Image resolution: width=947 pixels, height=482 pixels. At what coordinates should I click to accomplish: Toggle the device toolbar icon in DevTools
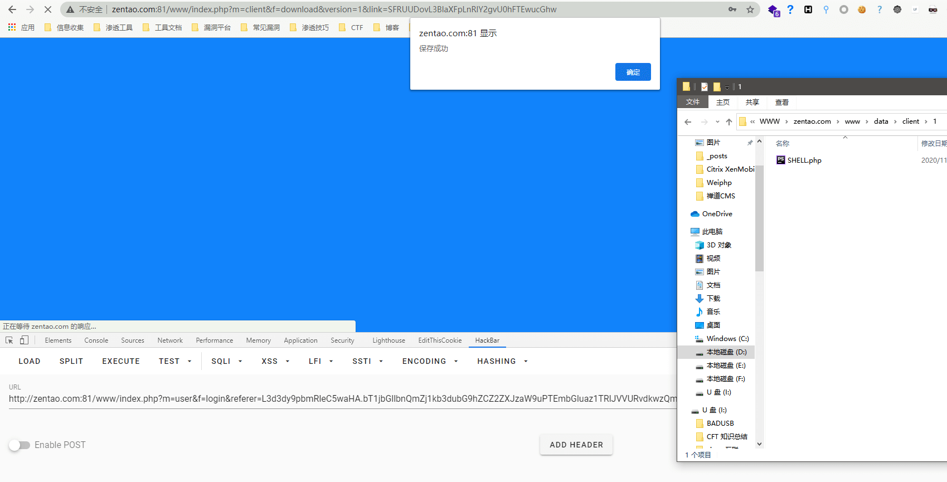24,340
